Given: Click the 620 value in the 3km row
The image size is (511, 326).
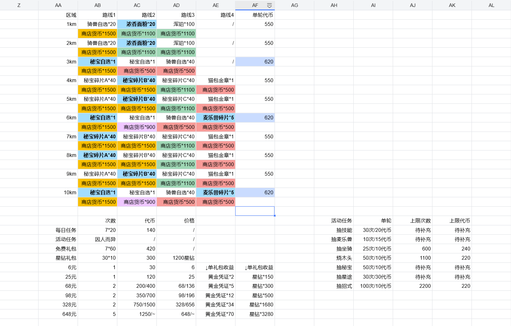Looking at the screenshot, I should [x=255, y=62].
